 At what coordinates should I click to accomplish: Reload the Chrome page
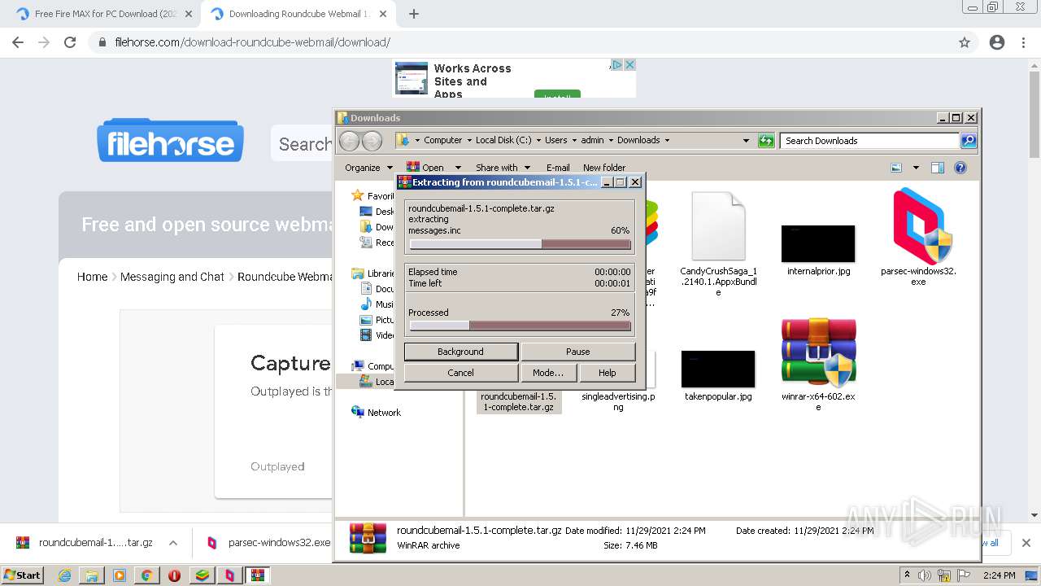tap(70, 42)
